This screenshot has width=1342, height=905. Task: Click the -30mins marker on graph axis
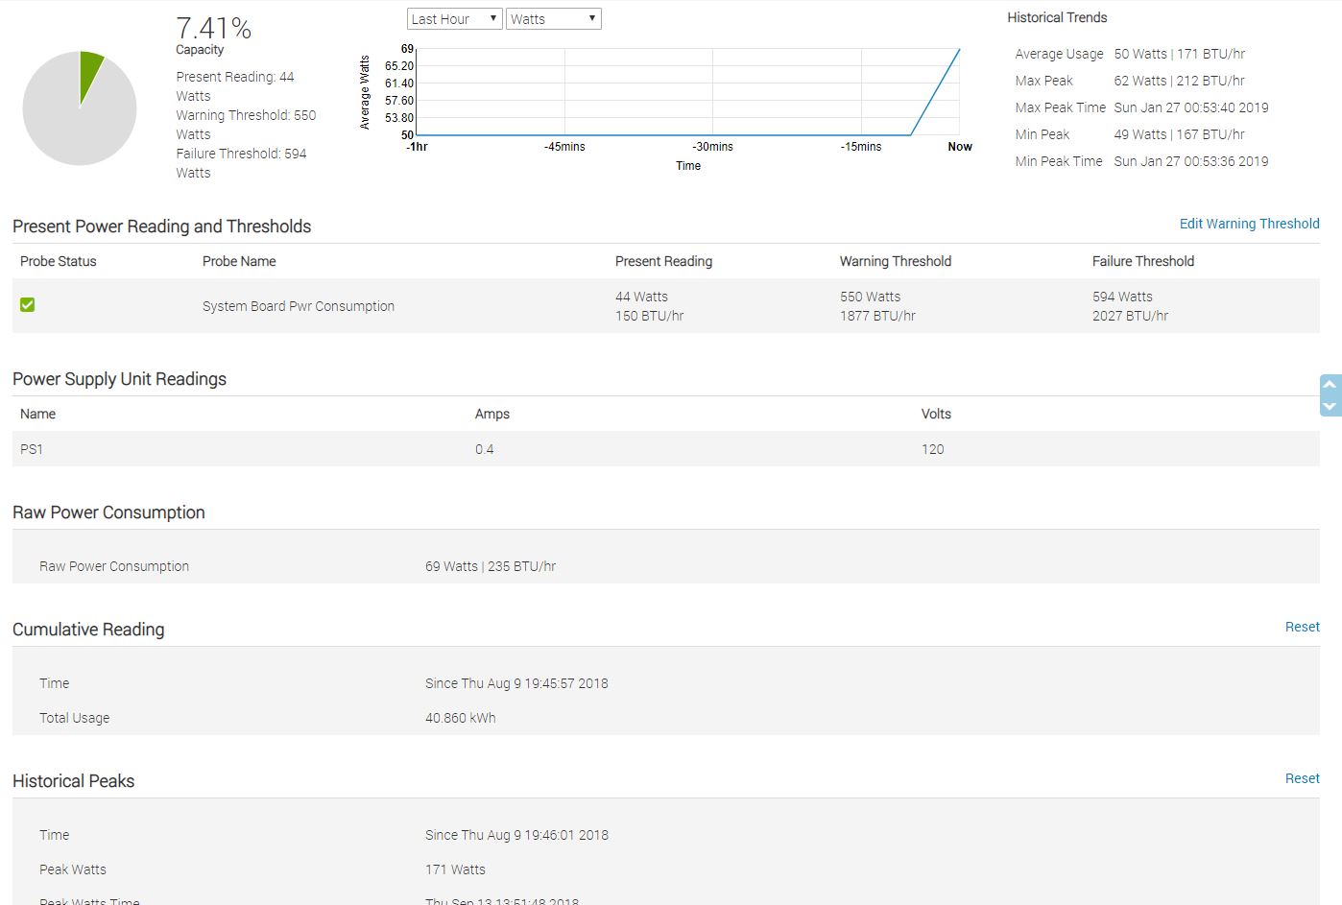coord(712,147)
